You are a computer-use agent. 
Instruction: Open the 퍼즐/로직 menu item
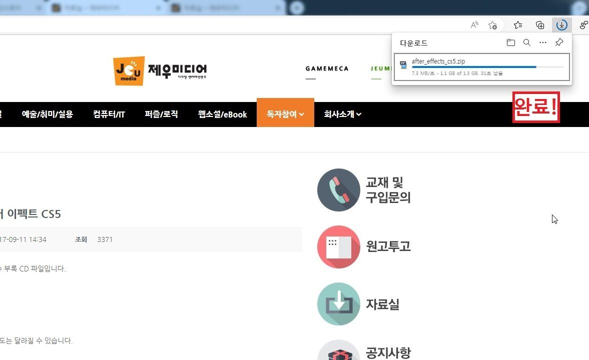pos(162,114)
